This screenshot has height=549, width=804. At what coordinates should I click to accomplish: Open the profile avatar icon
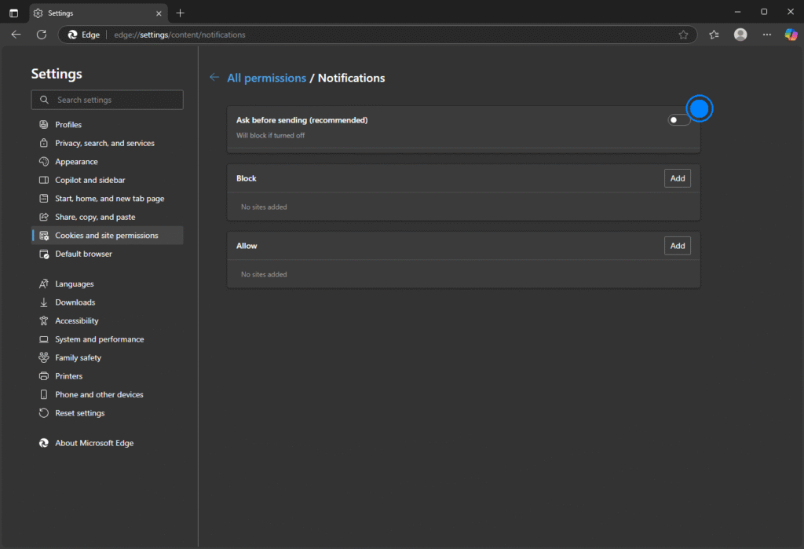click(x=740, y=35)
